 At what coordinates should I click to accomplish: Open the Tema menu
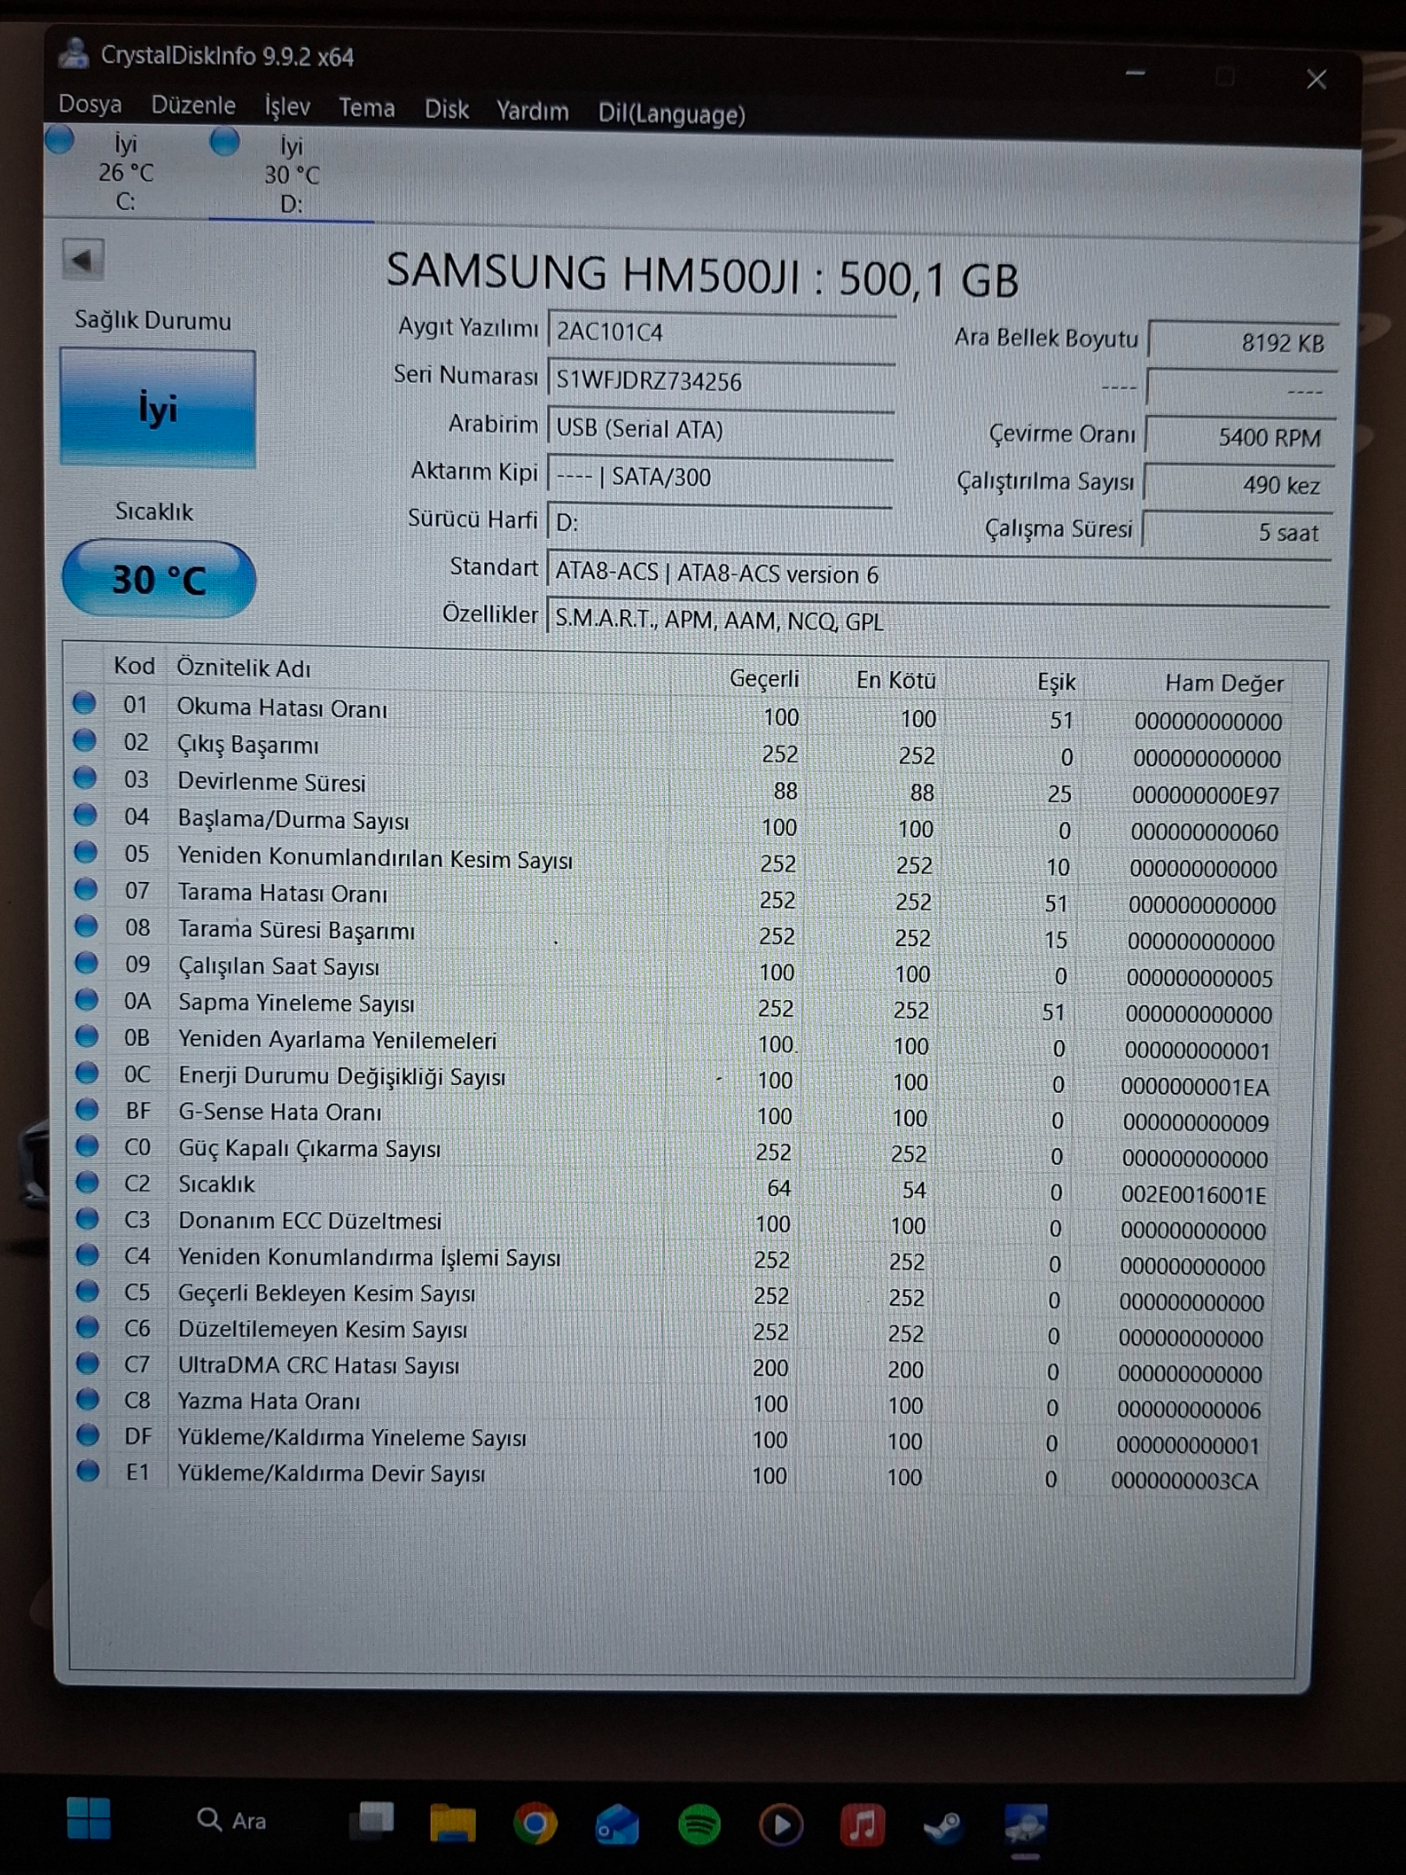tap(366, 109)
